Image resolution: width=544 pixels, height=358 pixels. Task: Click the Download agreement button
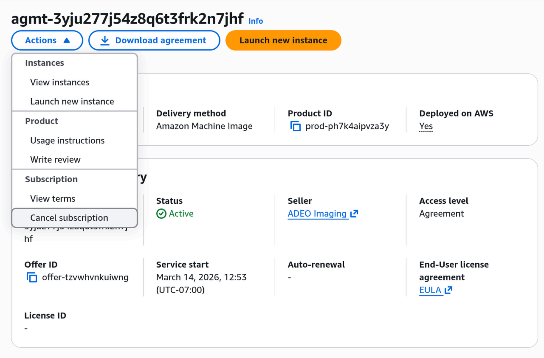[x=154, y=40]
